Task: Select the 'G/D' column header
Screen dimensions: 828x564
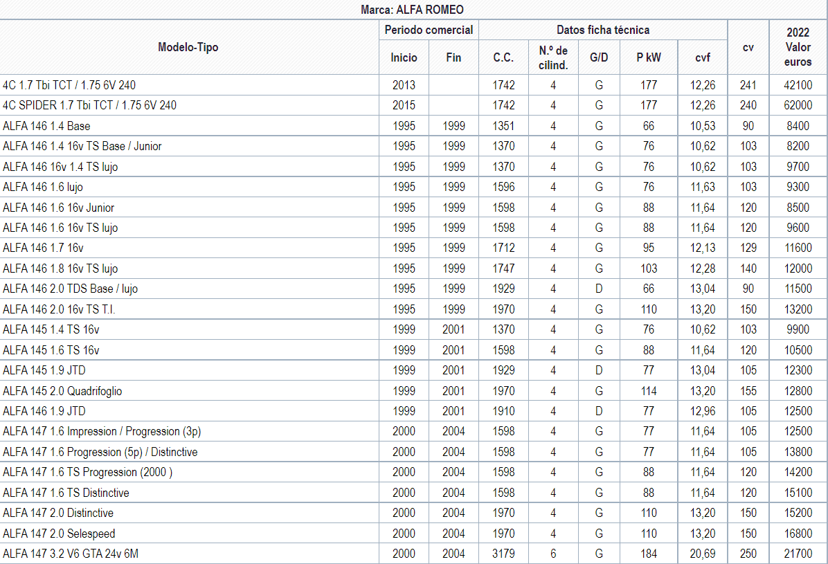Action: [599, 57]
